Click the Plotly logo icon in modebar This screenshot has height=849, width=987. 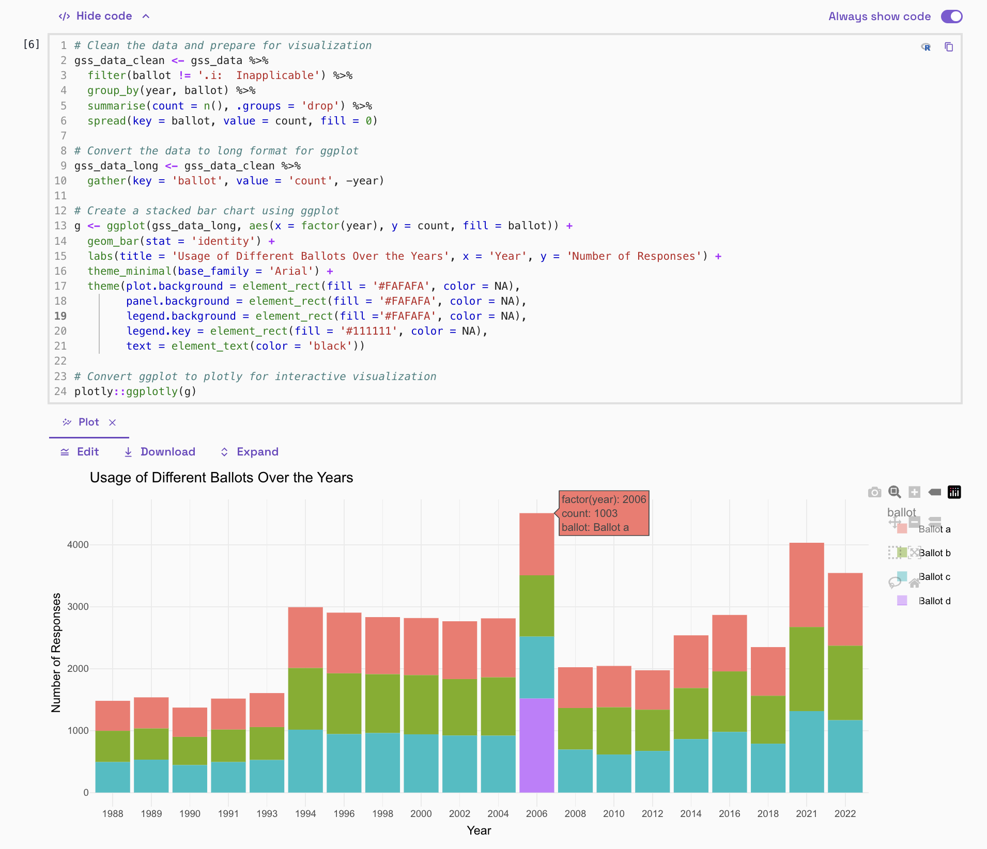pyautogui.click(x=954, y=492)
